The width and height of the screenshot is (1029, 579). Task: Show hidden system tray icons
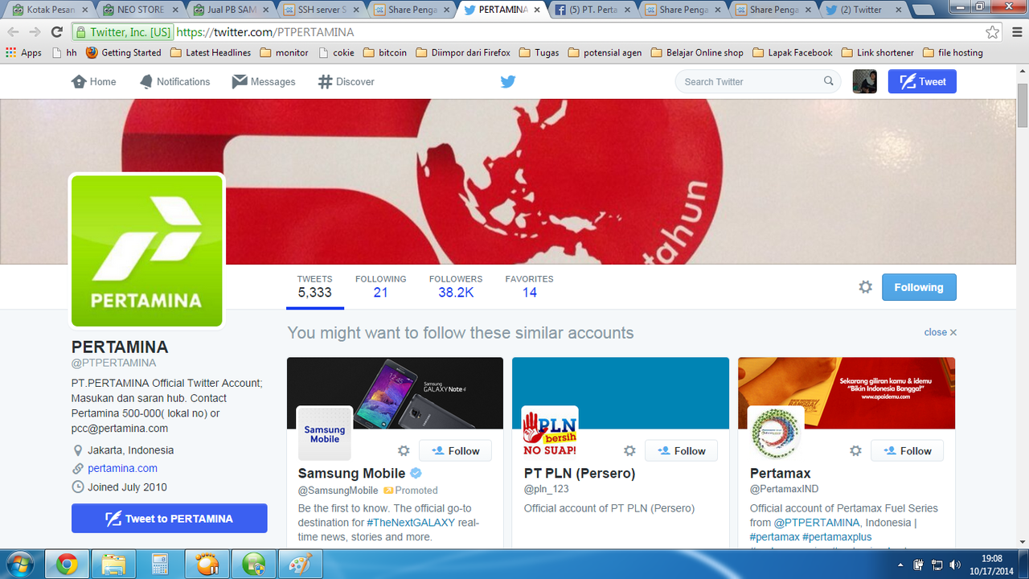coord(902,565)
